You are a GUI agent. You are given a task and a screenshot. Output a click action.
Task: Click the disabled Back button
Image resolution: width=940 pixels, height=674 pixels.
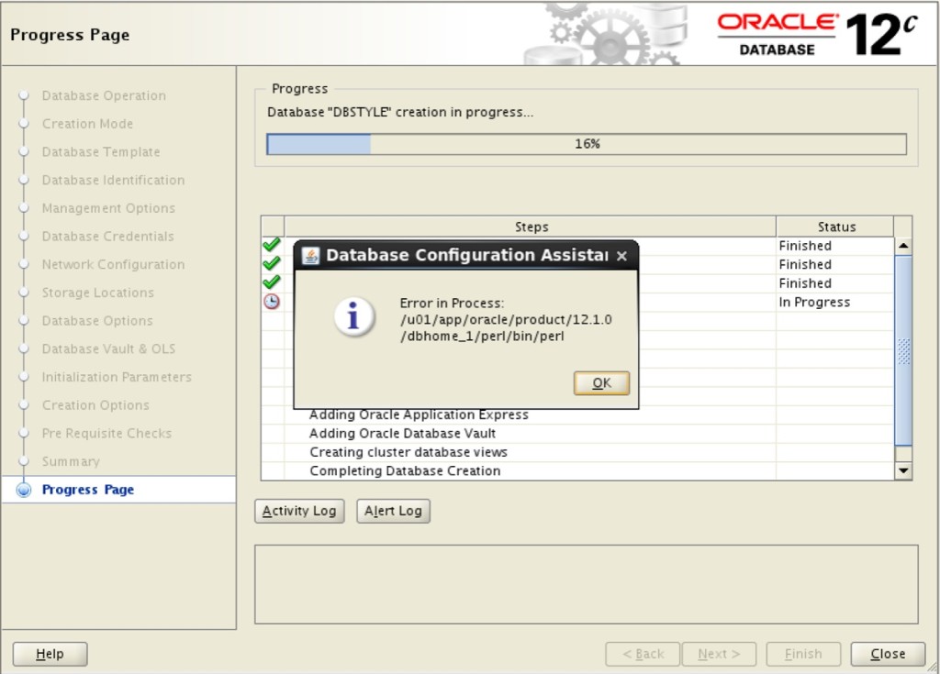coord(643,654)
